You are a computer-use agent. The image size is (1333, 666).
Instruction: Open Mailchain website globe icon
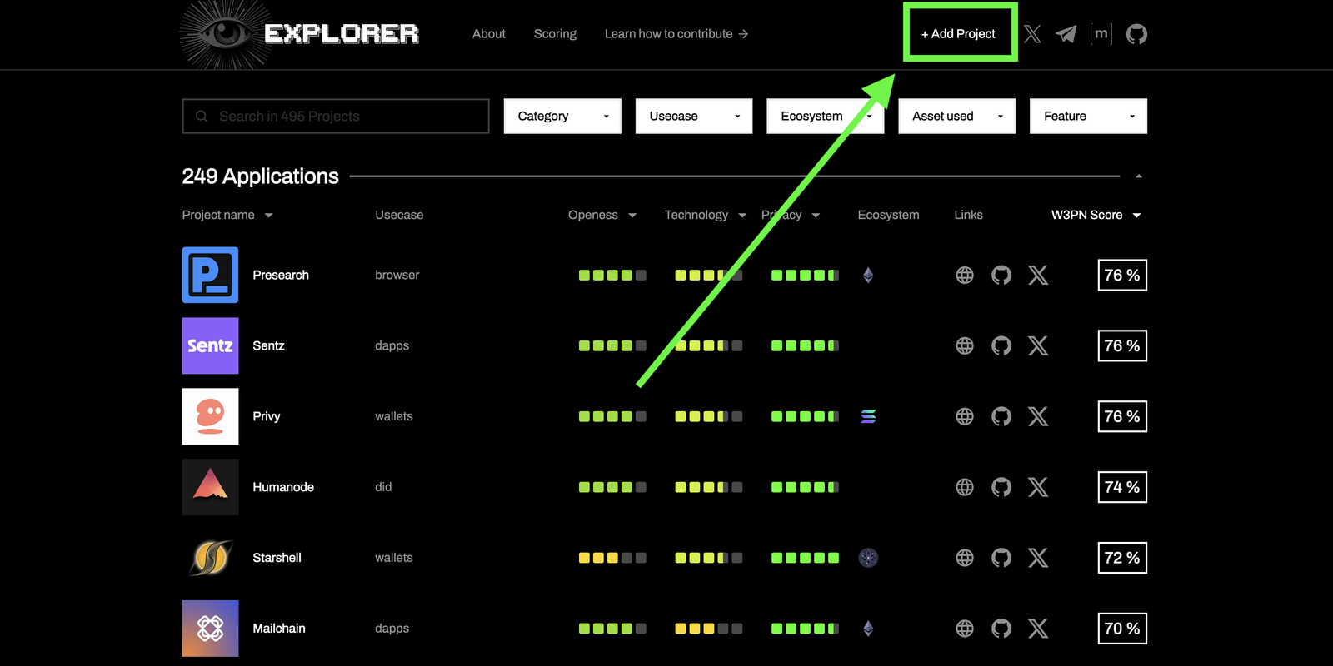[x=964, y=629]
